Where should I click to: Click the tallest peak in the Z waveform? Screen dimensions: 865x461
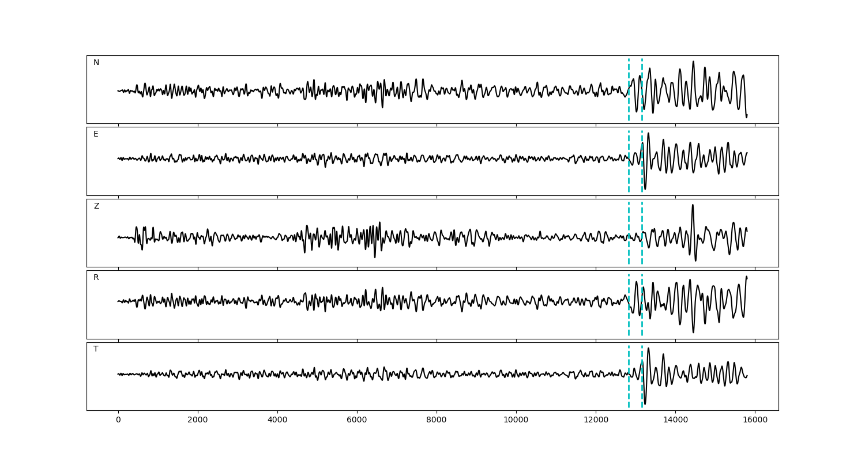(x=693, y=205)
